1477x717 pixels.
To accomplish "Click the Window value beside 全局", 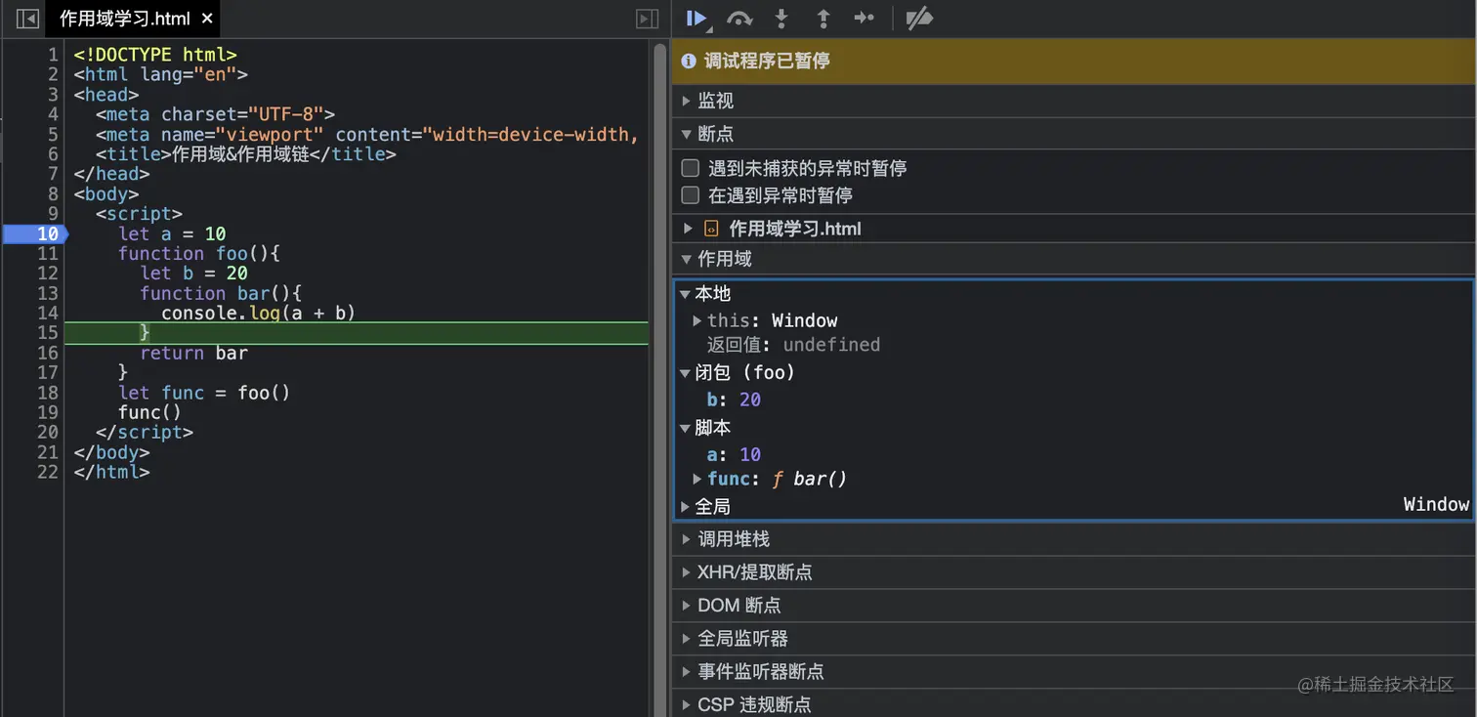I will (1436, 504).
